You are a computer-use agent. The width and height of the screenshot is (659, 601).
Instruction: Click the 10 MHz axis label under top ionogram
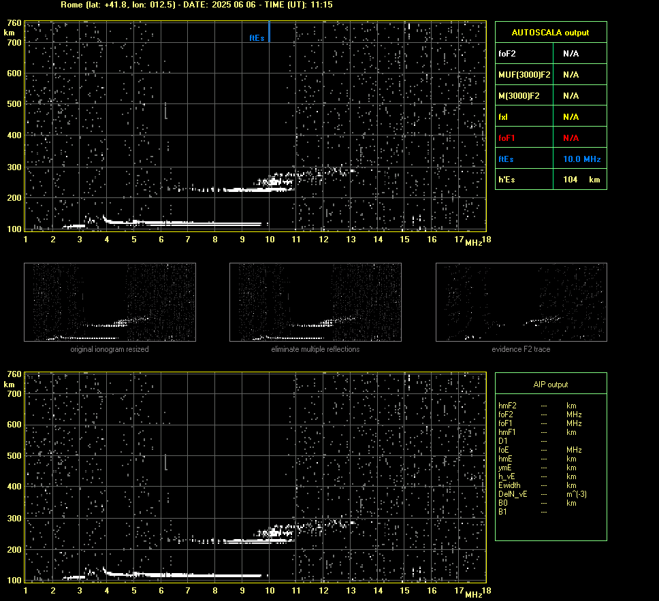(270, 239)
